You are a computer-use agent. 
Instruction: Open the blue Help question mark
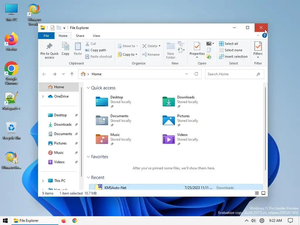265,35
